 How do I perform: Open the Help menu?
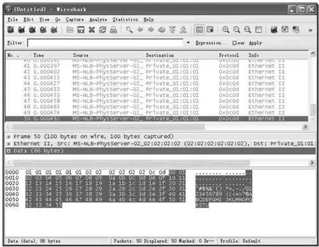148,20
